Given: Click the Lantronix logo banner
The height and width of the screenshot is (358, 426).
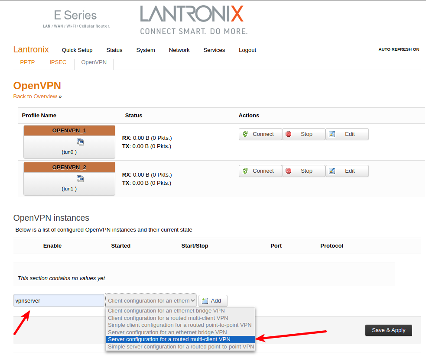Looking at the screenshot, I should tap(194, 20).
